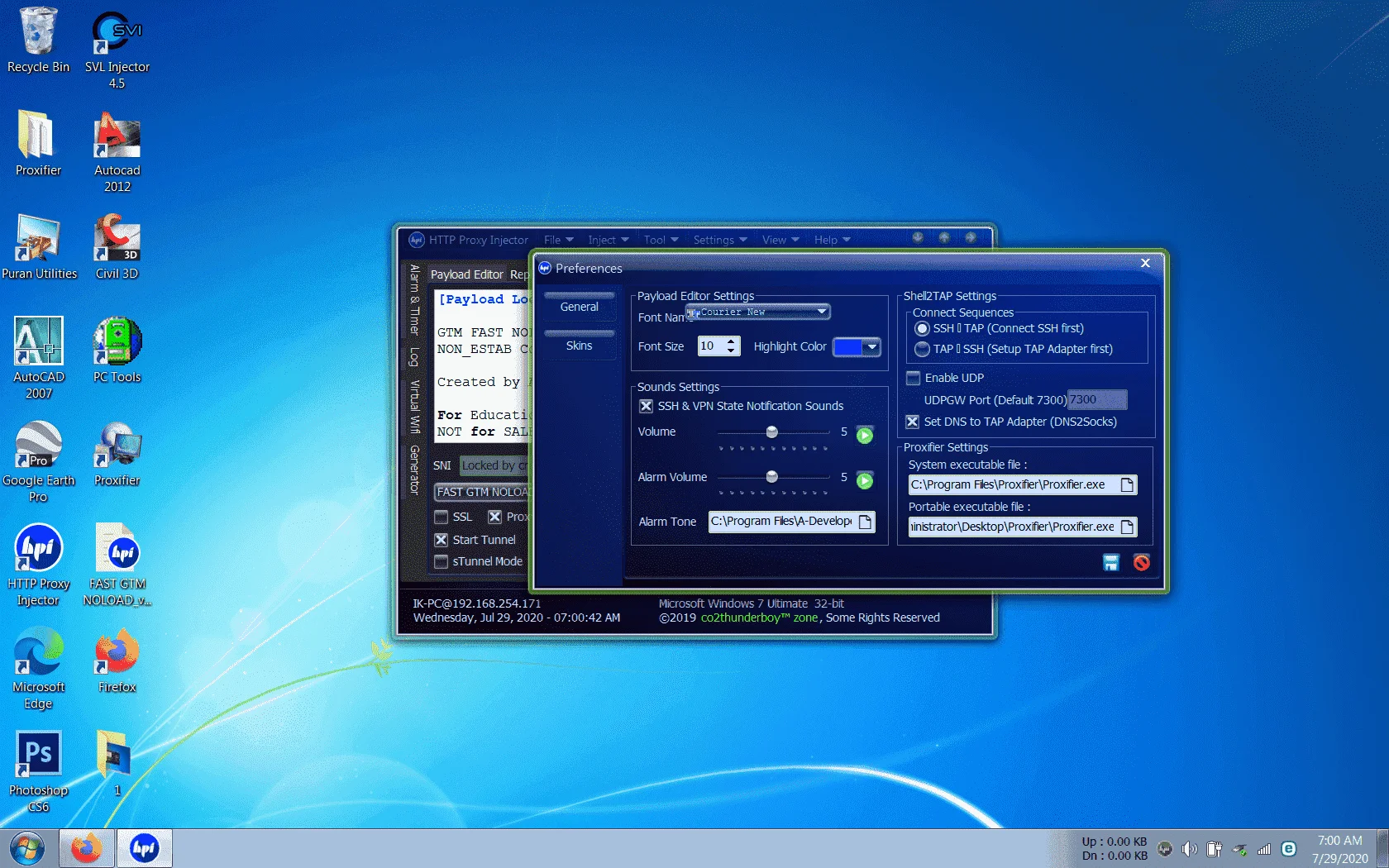Open the Font Name dropdown
The image size is (1389, 868).
821,312
